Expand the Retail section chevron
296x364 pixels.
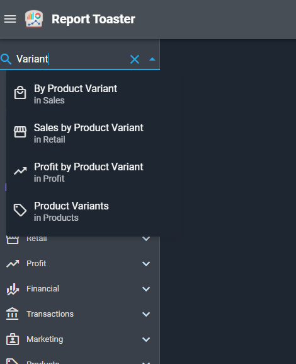coord(146,238)
